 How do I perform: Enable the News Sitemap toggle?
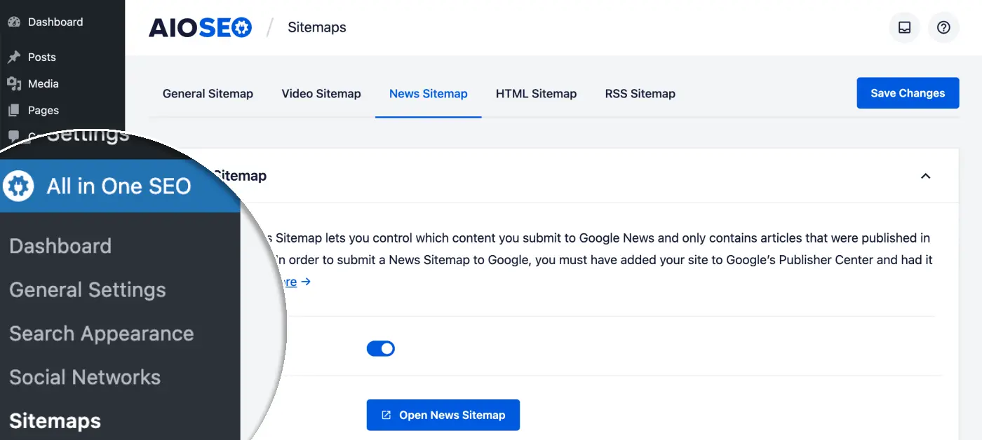(381, 348)
